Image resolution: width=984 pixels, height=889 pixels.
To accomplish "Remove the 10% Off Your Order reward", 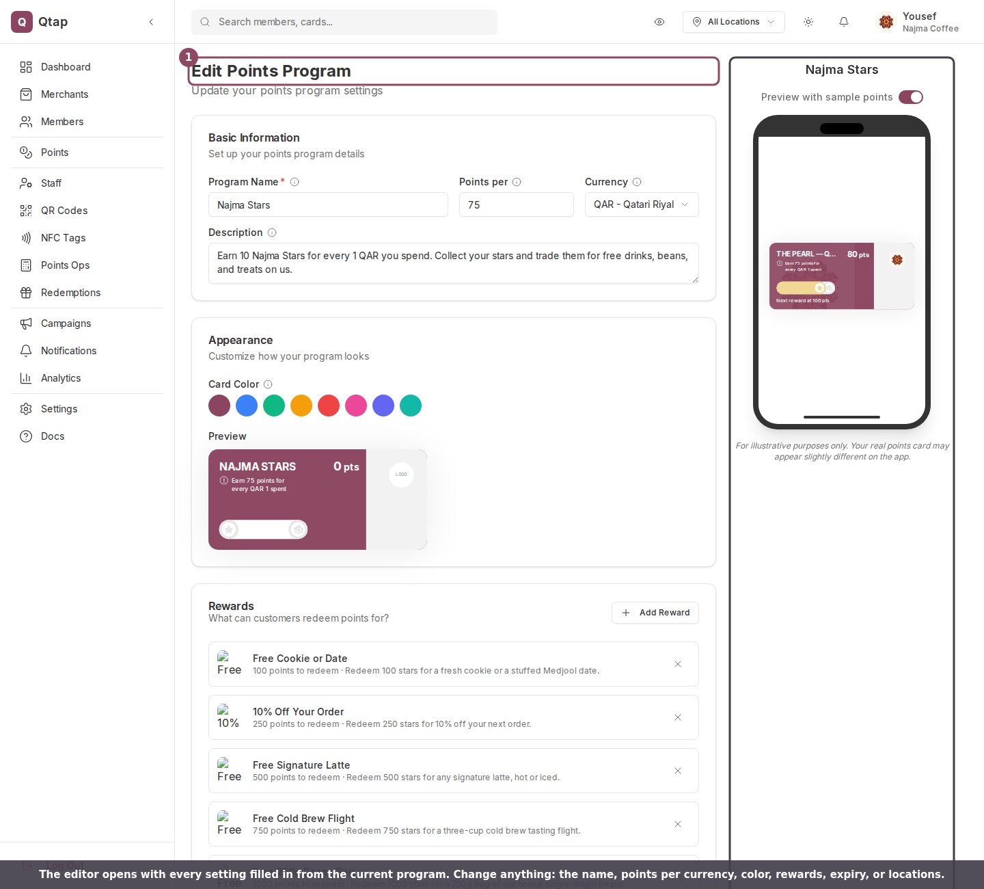I will pos(678,717).
